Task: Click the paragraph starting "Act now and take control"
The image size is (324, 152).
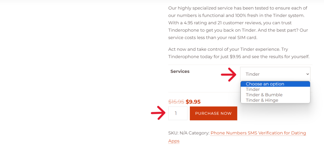Action: tap(238, 53)
